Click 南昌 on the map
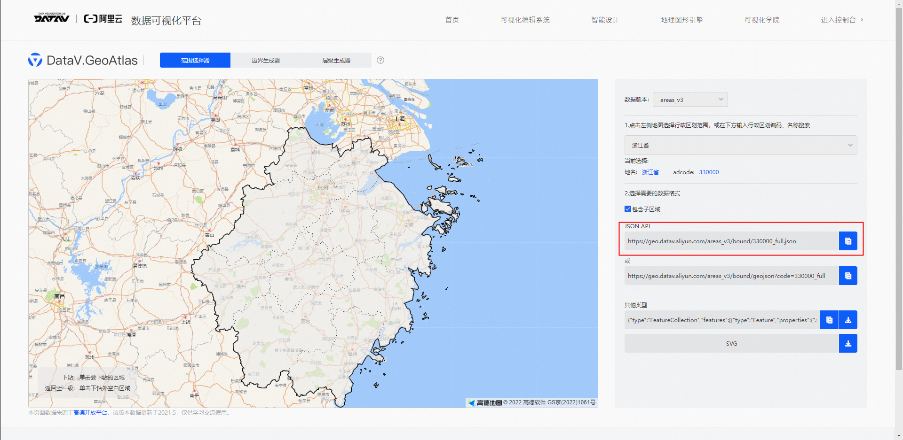903x440 pixels. pos(60,296)
